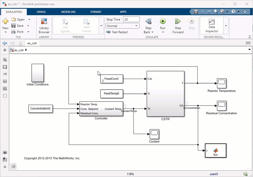The height and width of the screenshot is (177, 253).
Task: Click the Up to Parent arrow
Action: pyautogui.click(x=21, y=43)
